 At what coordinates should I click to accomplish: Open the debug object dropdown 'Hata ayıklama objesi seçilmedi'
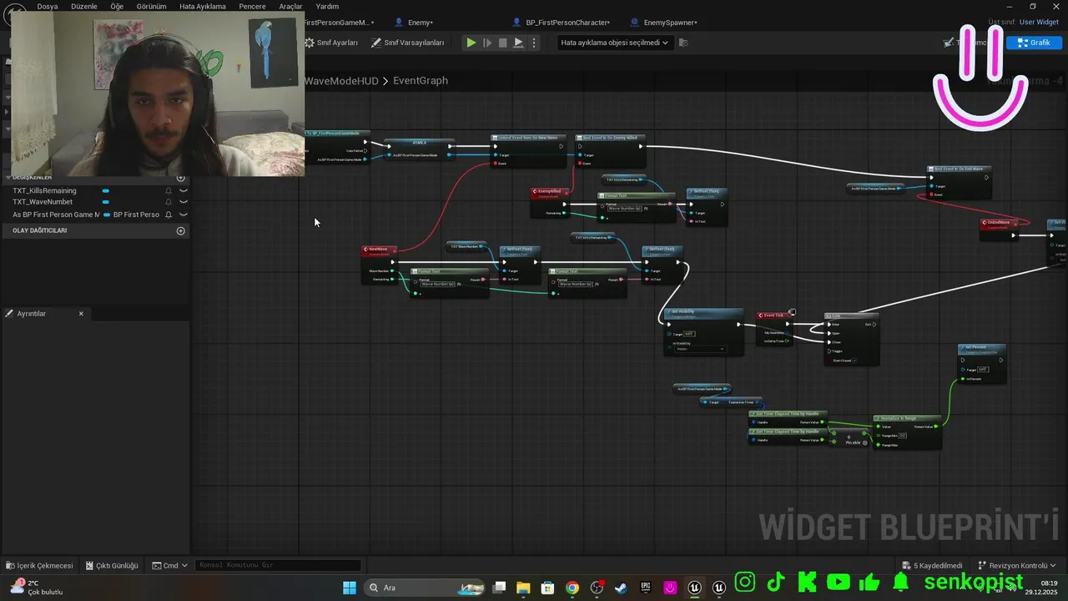614,43
